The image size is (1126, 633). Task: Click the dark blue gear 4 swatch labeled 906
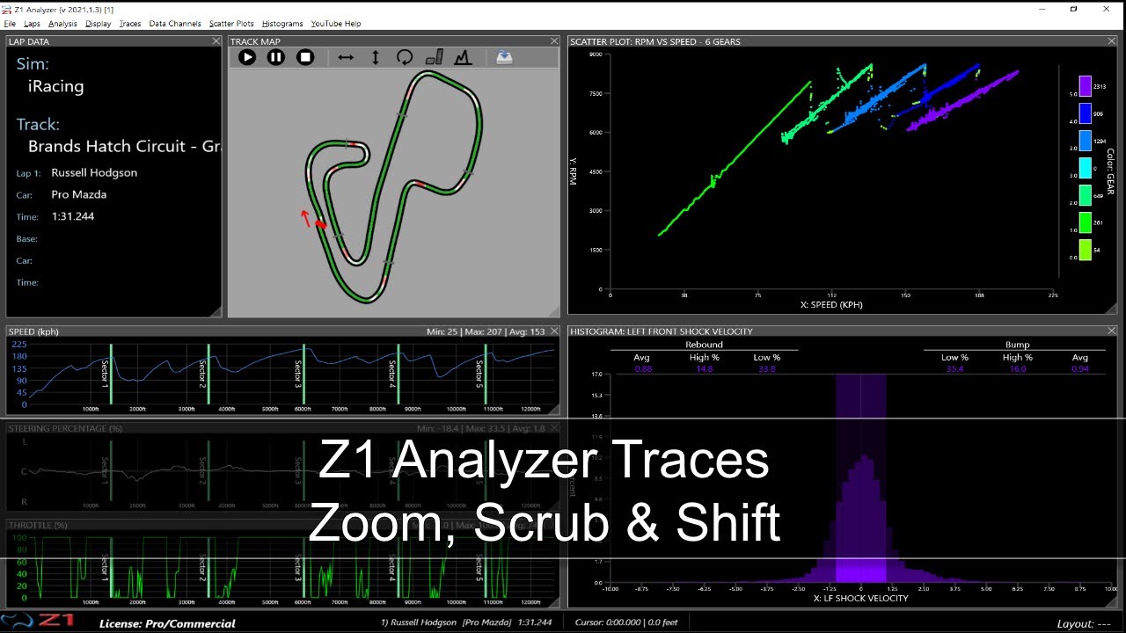tap(1086, 113)
